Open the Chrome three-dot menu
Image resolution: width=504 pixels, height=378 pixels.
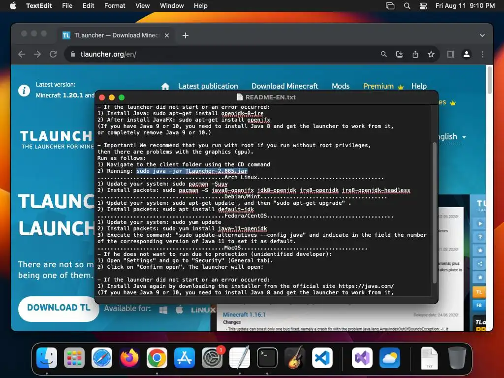482,54
